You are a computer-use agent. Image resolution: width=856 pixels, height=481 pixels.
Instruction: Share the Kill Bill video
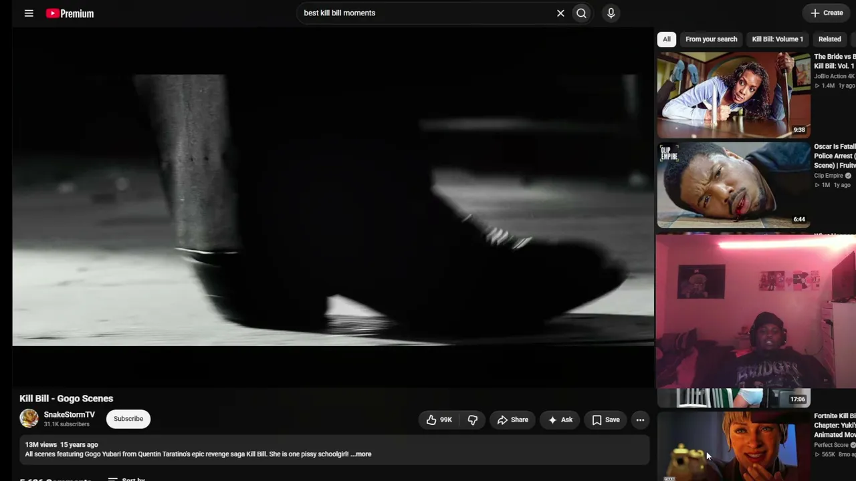click(513, 420)
